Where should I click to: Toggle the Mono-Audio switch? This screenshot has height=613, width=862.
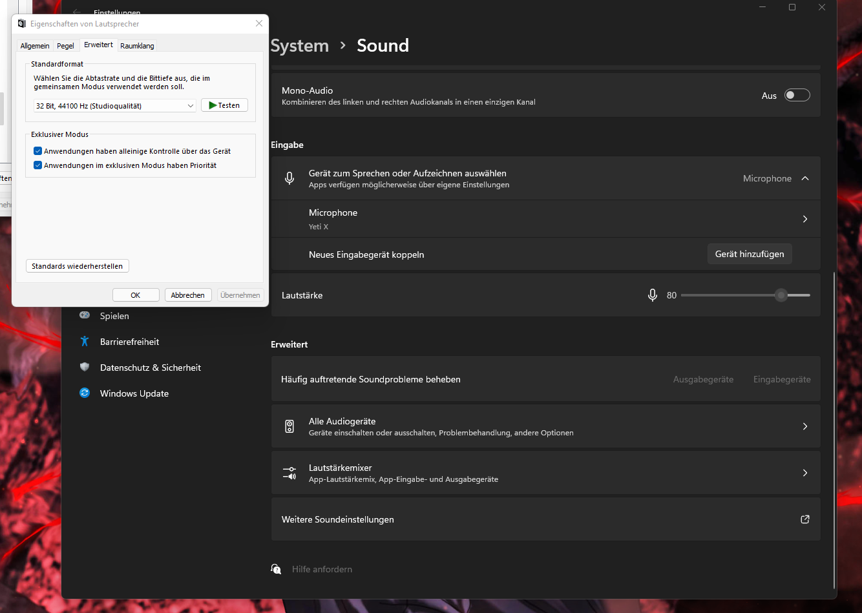click(797, 95)
